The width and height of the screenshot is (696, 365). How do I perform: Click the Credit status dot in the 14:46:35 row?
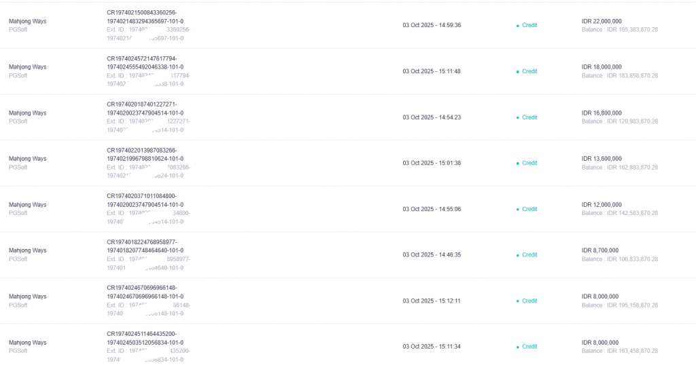(517, 255)
